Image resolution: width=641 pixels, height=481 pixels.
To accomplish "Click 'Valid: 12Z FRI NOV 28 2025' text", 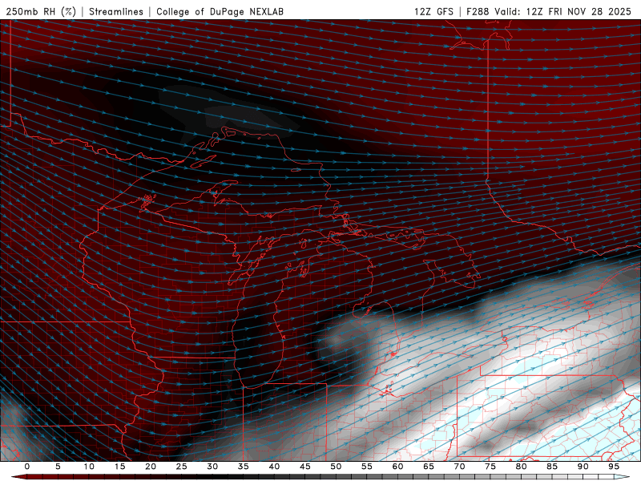I will (x=563, y=11).
